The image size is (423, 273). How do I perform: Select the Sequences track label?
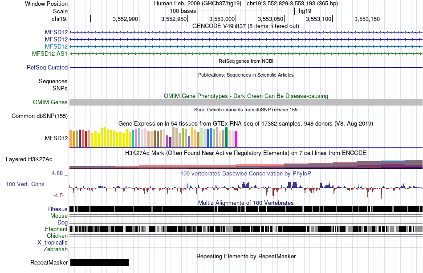coord(53,81)
